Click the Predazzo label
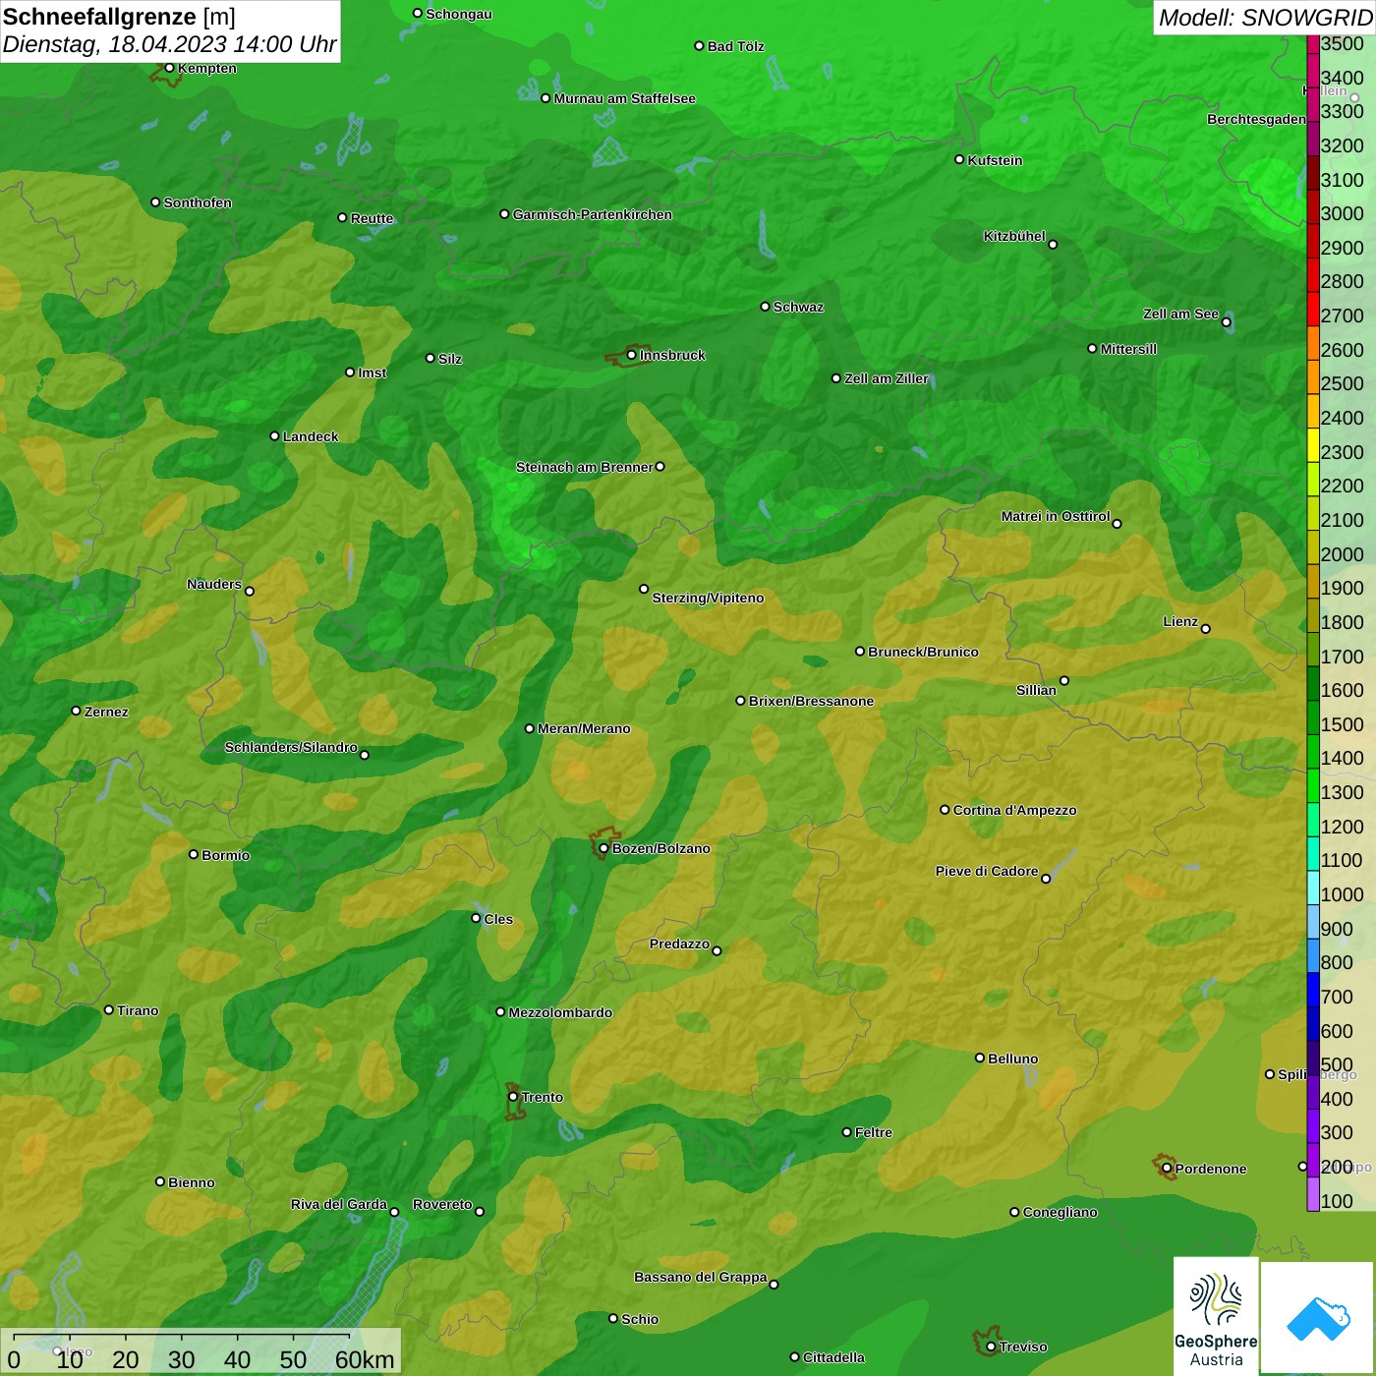The width and height of the screenshot is (1376, 1376). pyautogui.click(x=679, y=944)
